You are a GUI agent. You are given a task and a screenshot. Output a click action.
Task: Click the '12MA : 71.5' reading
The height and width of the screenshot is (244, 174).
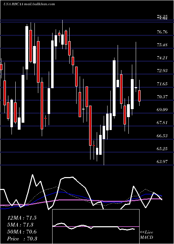22,218
